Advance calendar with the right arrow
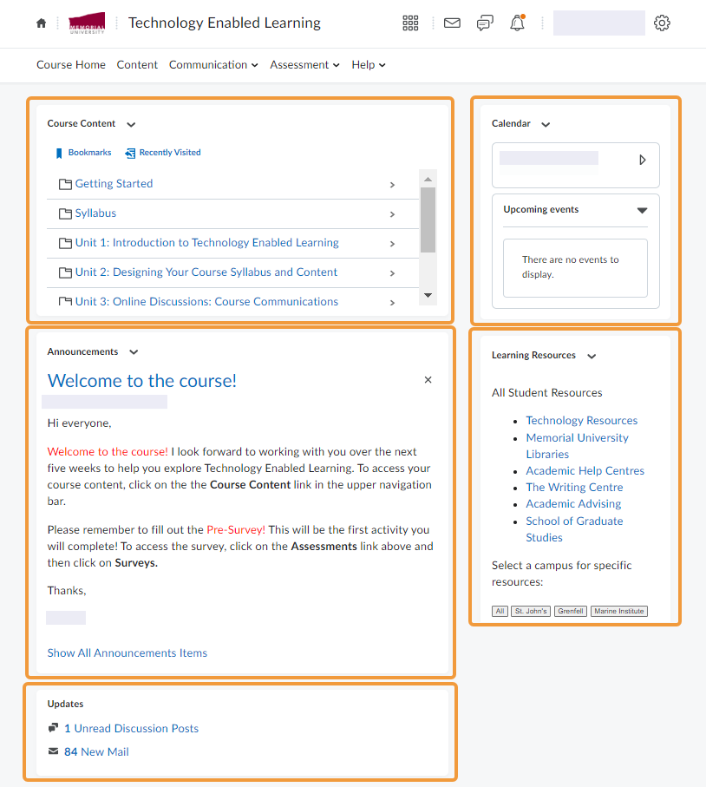The image size is (706, 787). pos(643,161)
